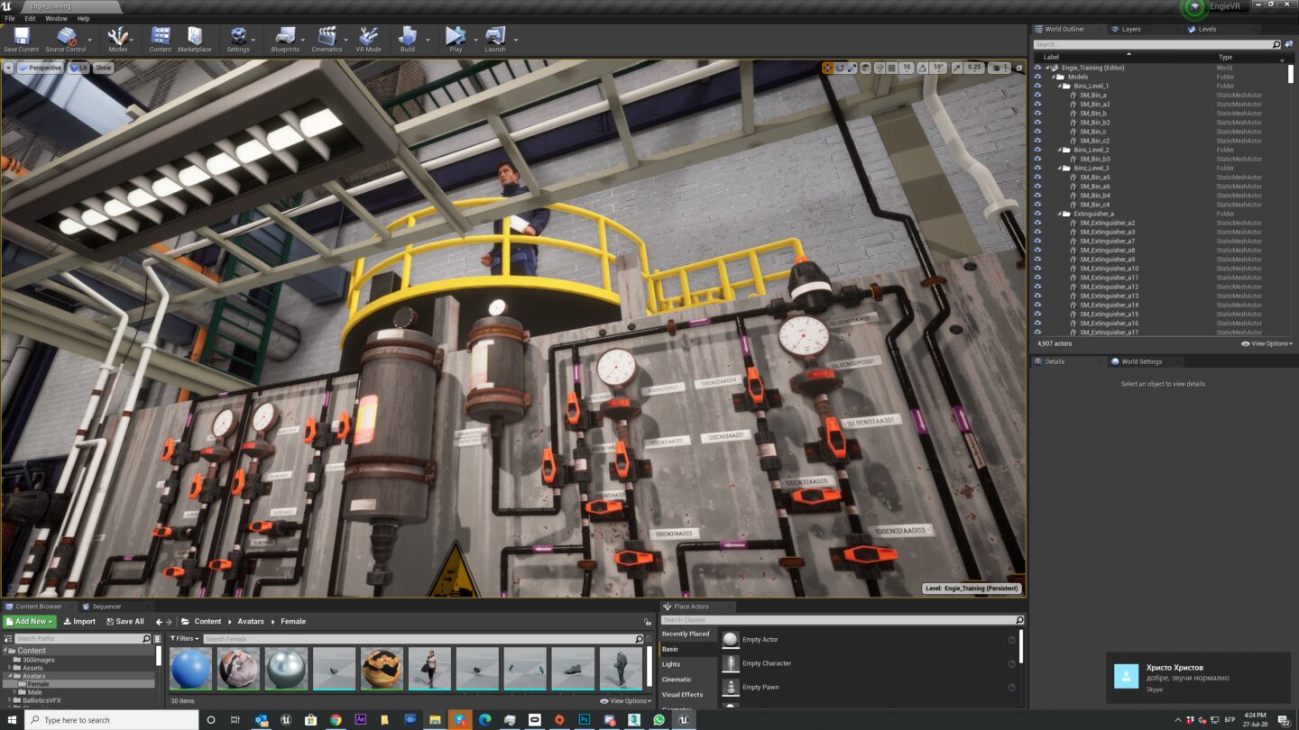Open the Content toolbar icon
The width and height of the screenshot is (1299, 730).
161,39
